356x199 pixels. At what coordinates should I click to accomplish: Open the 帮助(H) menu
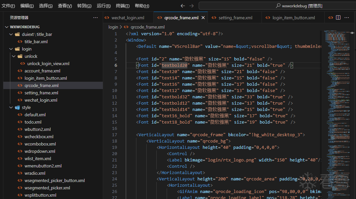click(x=142, y=6)
